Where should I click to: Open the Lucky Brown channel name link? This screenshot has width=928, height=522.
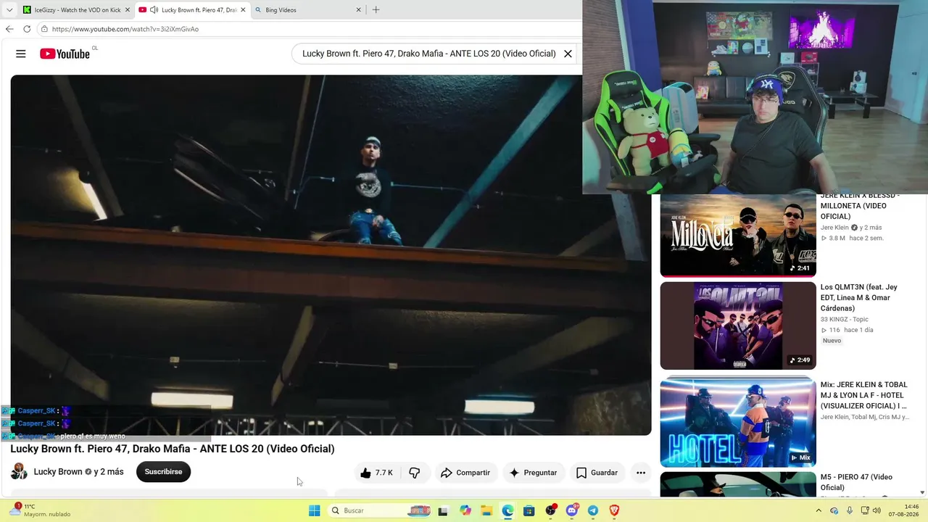tap(58, 472)
